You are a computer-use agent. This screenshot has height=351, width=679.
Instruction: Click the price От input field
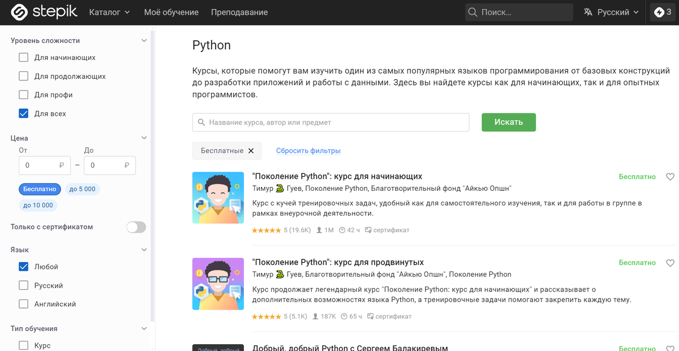coord(45,165)
